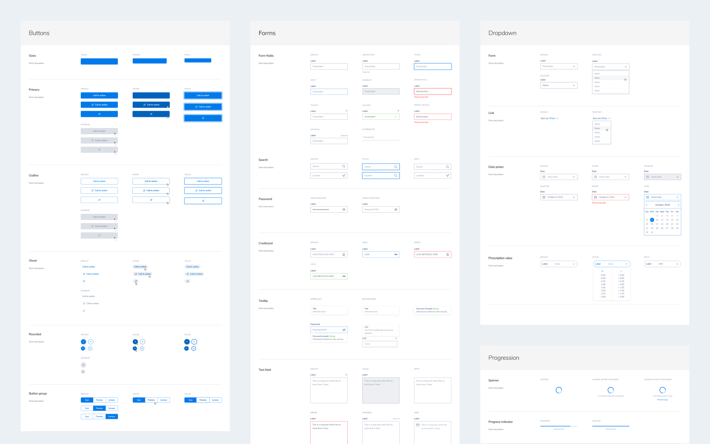Click lock icon in 0000 credit card field
Viewport: 710px width, 444px height.
pos(344,254)
